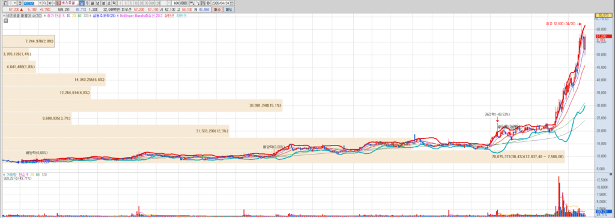Click the 비츠로셀 매물대 수(10) legend label
The height and width of the screenshot is (218, 615).
point(23,16)
